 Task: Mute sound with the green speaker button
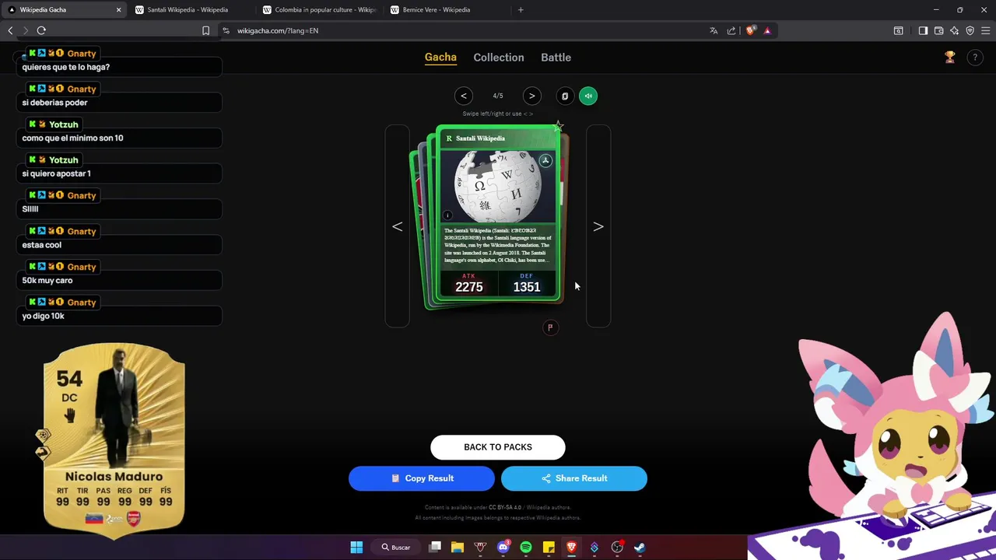[x=588, y=96]
